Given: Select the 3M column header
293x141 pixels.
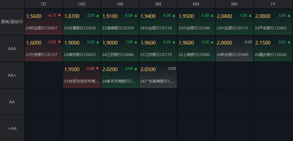Looking at the screenshot, I should pyautogui.click(x=158, y=4).
